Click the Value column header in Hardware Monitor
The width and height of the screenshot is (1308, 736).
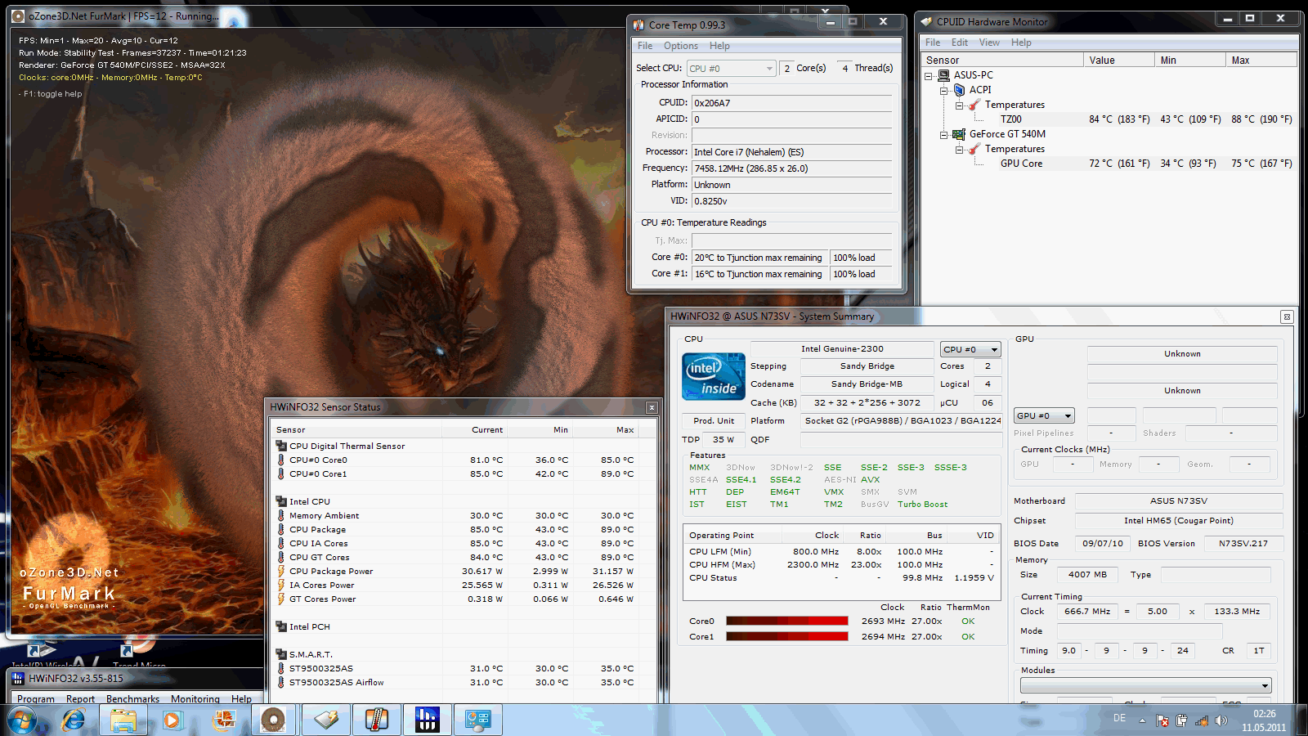[x=1118, y=60]
